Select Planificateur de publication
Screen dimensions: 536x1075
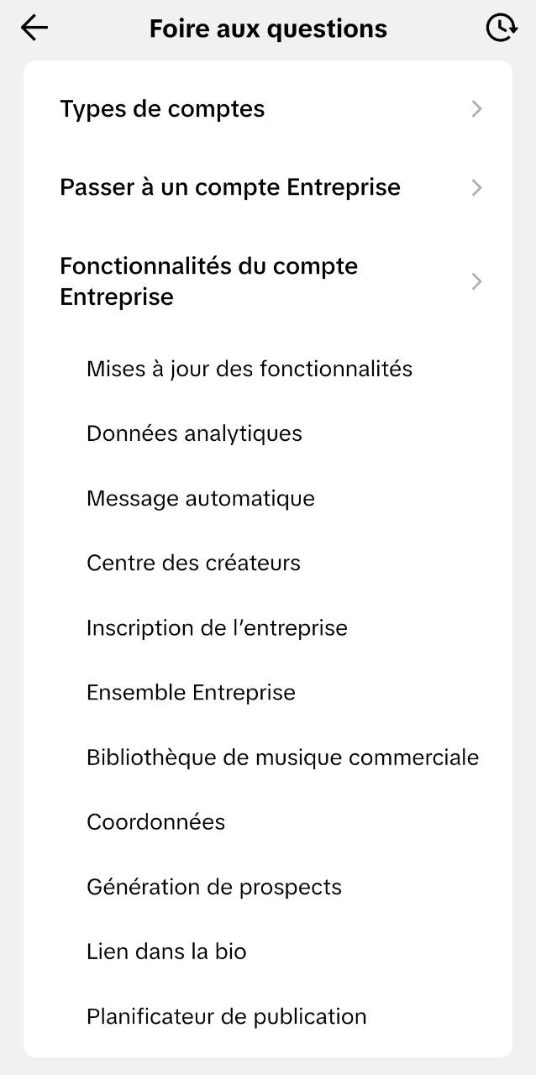[x=226, y=1015]
